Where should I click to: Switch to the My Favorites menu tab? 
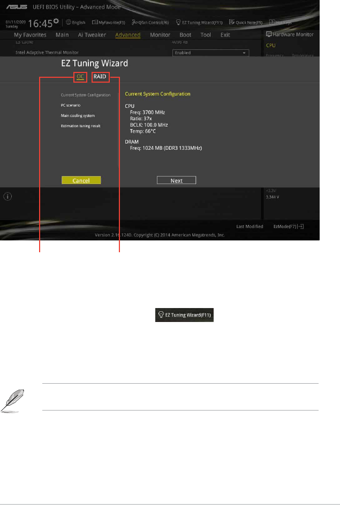click(30, 35)
